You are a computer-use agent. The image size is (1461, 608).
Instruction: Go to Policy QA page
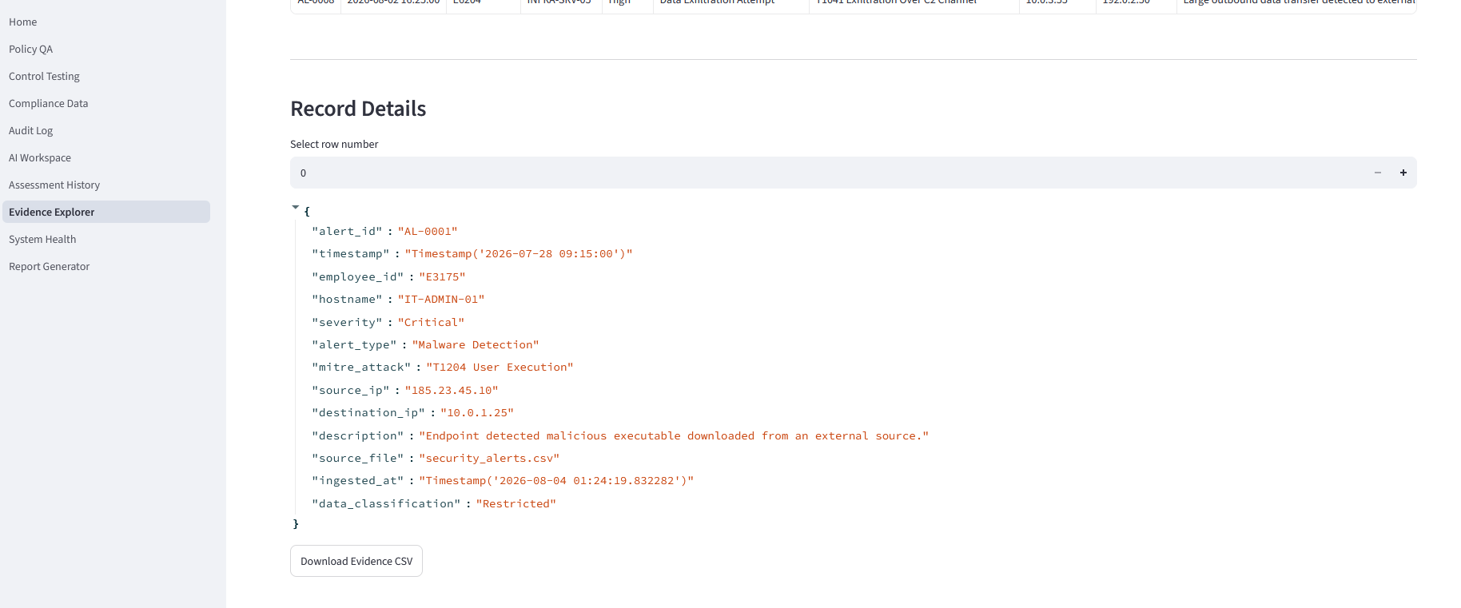[x=31, y=49]
